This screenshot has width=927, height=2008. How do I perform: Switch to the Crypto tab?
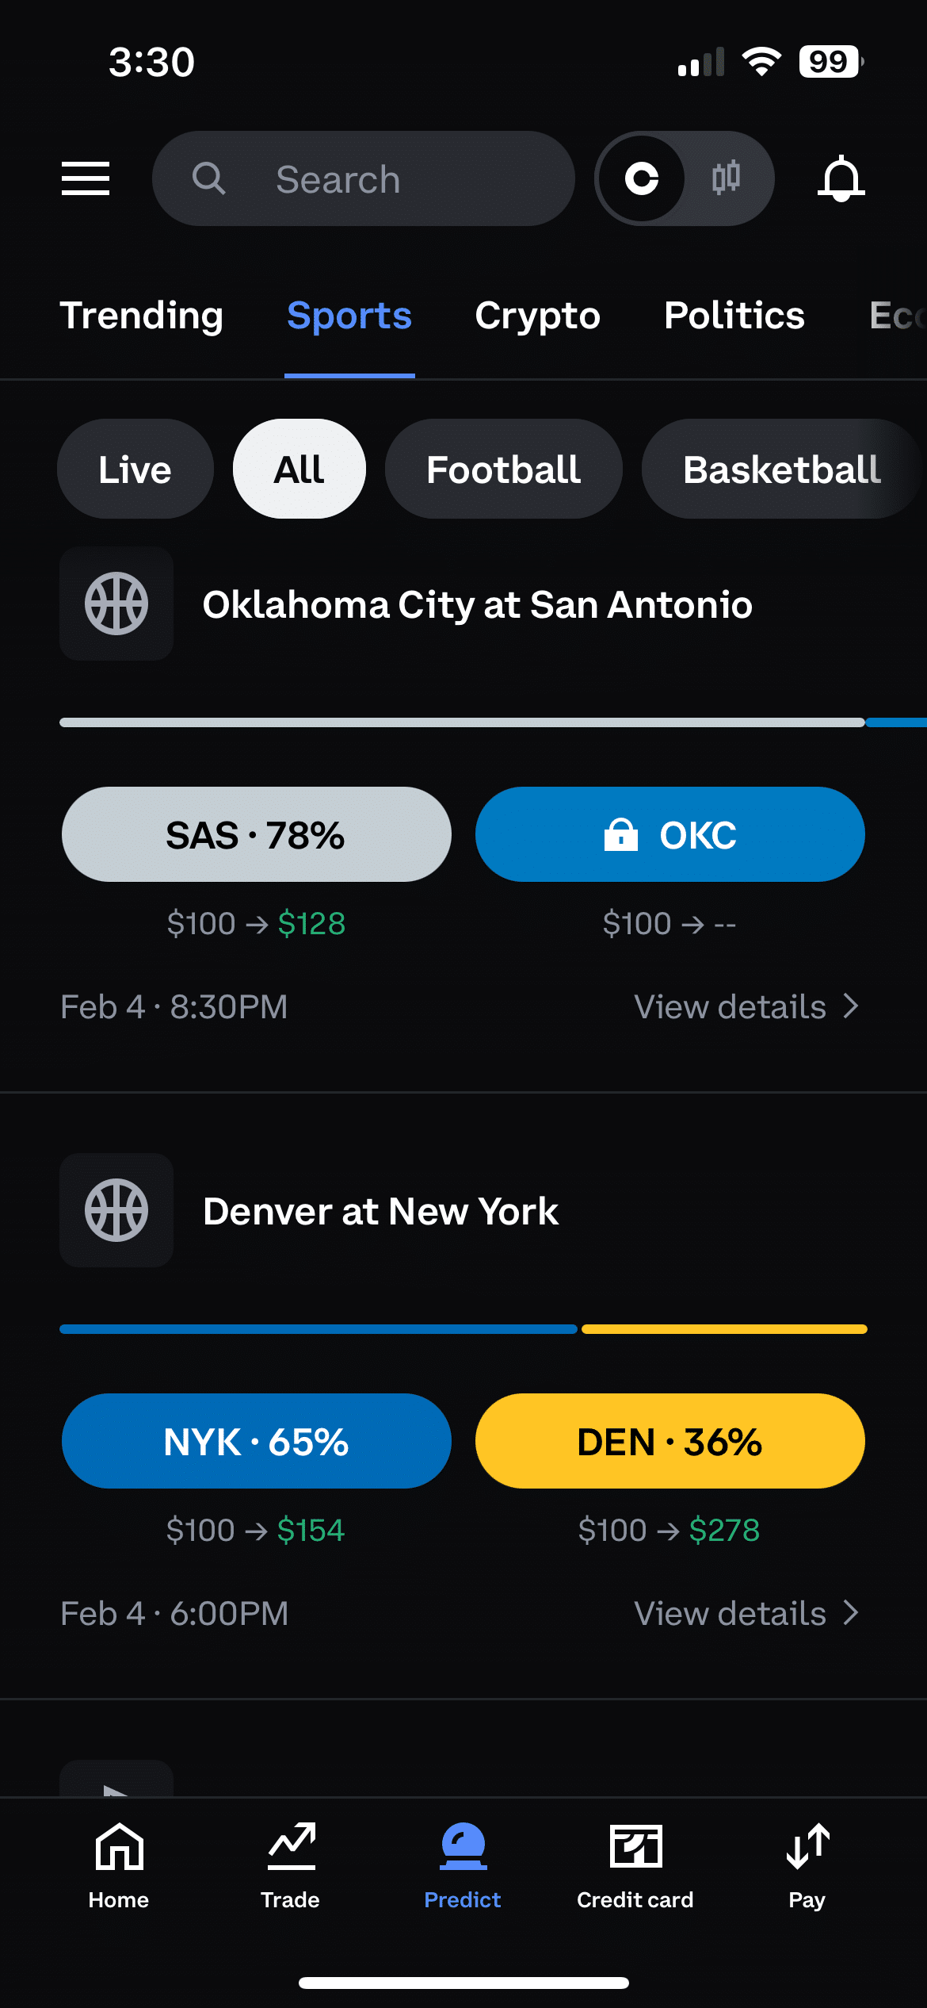coord(537,316)
